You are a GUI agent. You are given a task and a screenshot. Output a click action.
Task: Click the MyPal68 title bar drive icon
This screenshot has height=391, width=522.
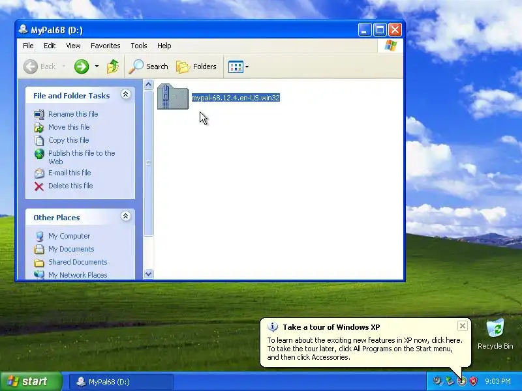pos(23,29)
